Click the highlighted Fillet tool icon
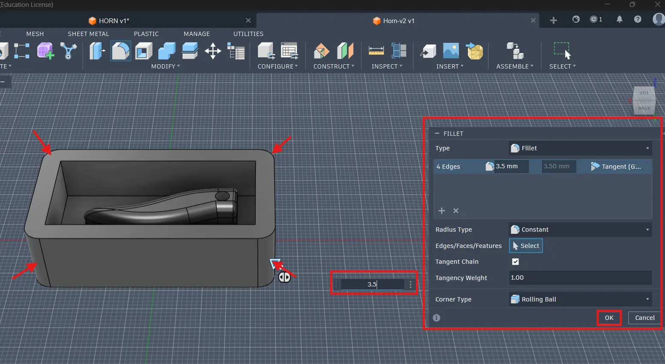665x364 pixels. tap(120, 51)
